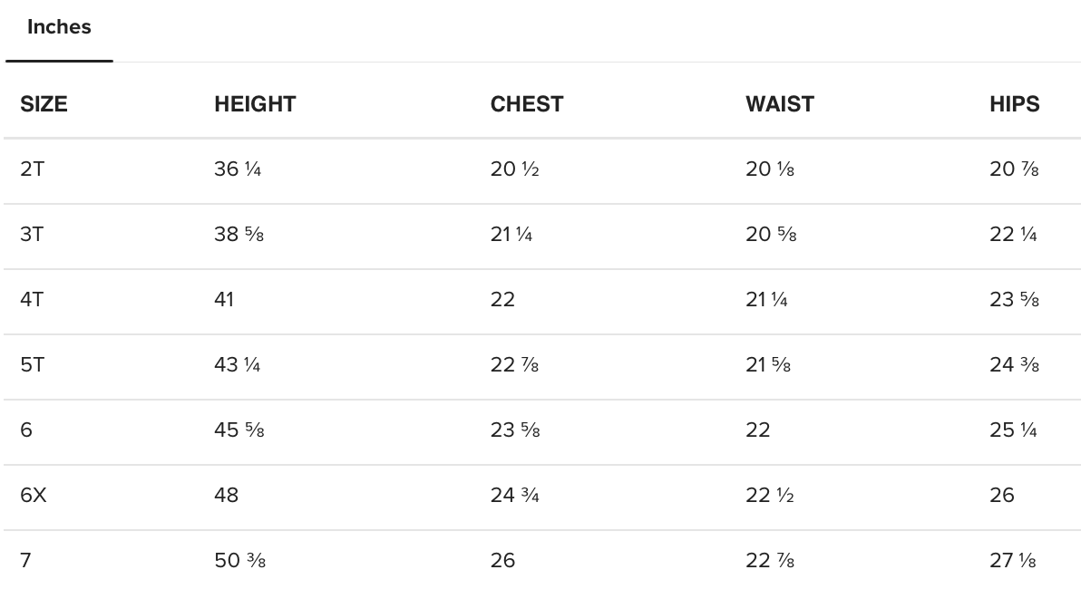Click the 2T waist value 20 ⅛

click(x=770, y=169)
